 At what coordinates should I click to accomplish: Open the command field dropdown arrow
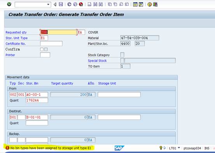(48, 5)
